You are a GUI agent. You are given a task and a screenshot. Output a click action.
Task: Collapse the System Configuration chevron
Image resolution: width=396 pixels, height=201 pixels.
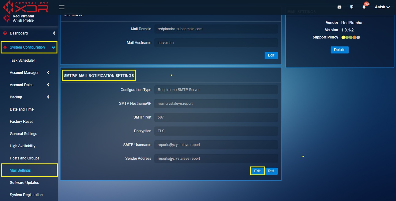click(53, 47)
